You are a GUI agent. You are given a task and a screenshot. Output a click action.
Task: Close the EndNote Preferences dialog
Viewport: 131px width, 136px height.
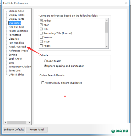(x=126, y=3)
